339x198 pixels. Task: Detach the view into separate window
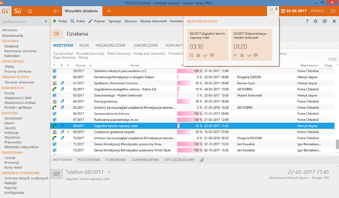pos(325,21)
